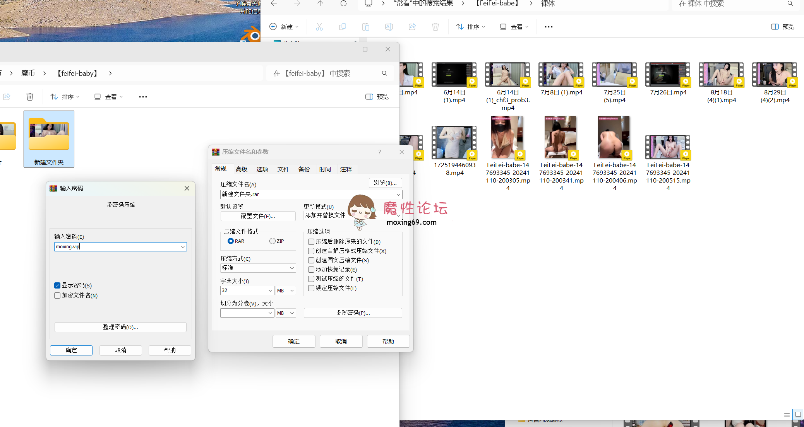
Task: Click the 设置密码(P) button
Action: pyautogui.click(x=353, y=313)
